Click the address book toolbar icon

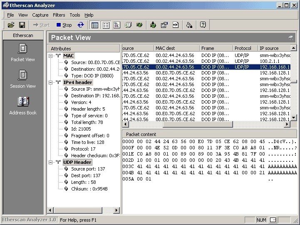click(x=128, y=25)
